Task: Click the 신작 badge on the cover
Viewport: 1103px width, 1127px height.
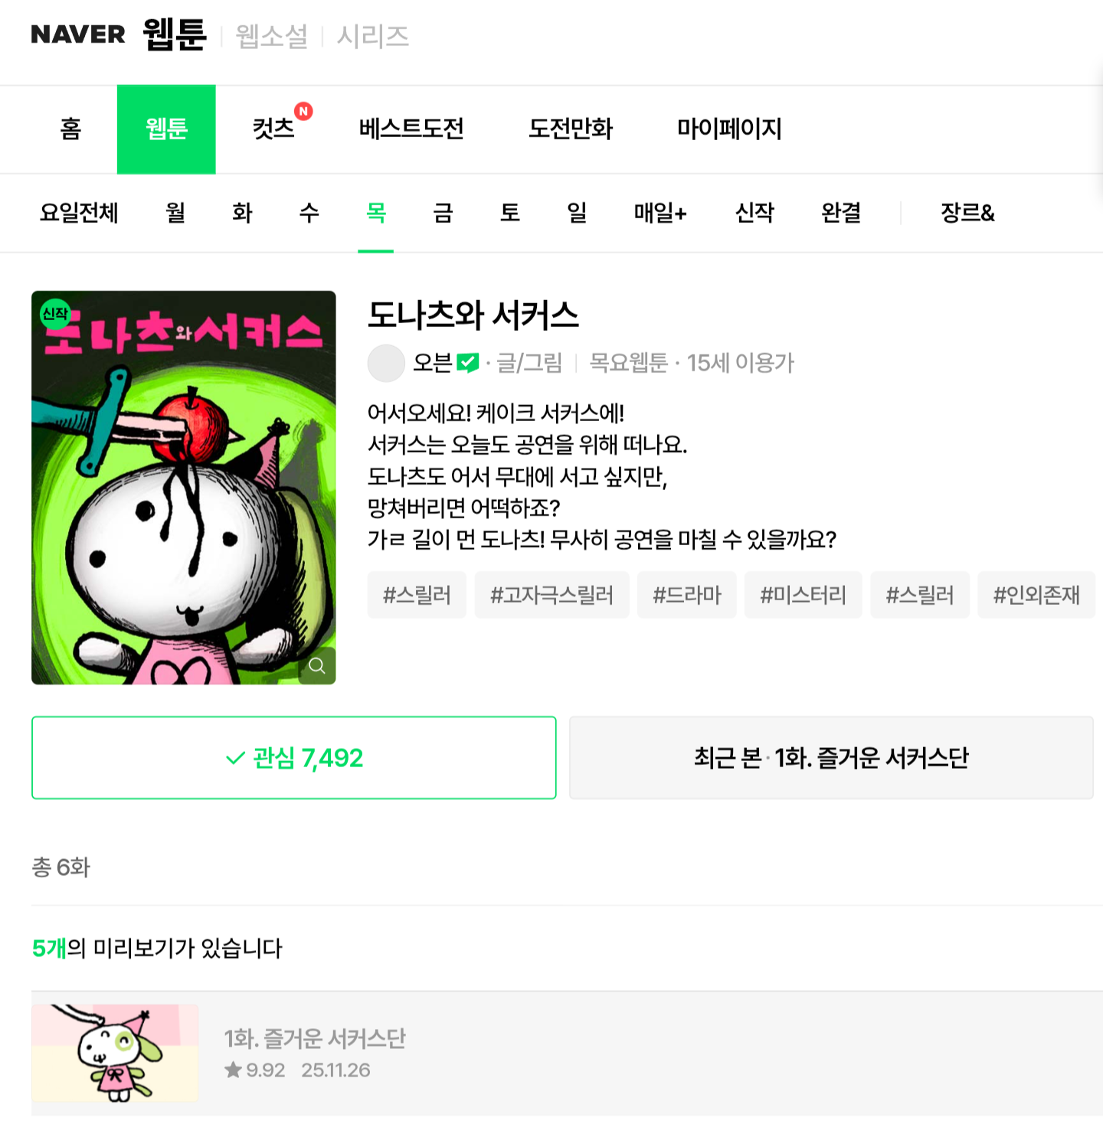Action: (x=55, y=314)
